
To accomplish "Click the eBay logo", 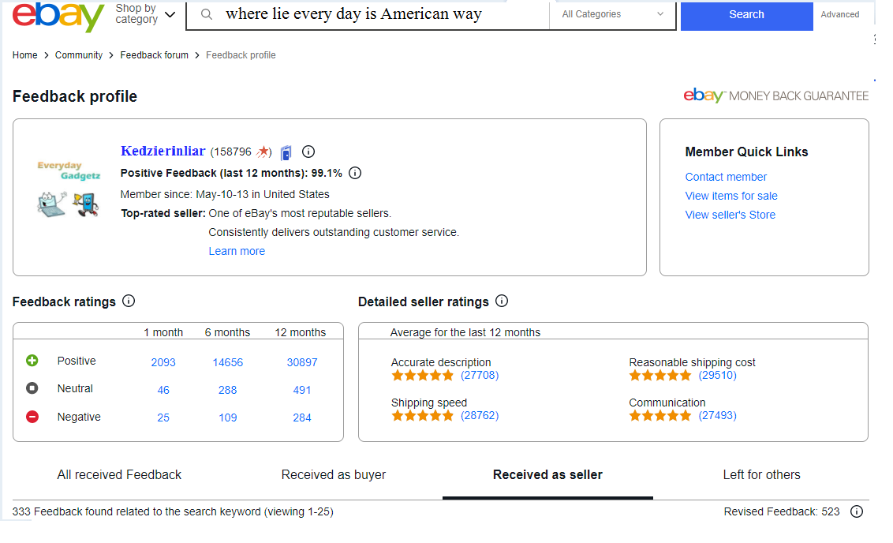I will click(x=58, y=17).
